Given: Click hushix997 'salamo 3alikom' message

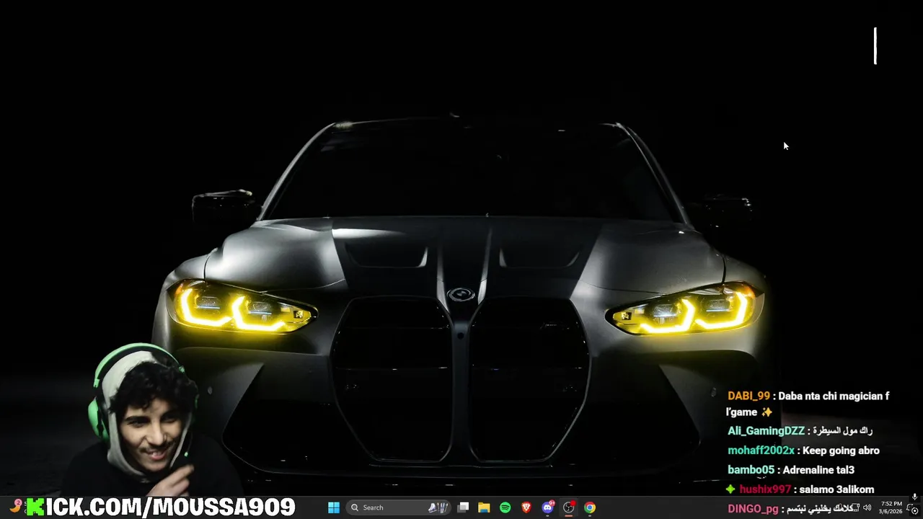Looking at the screenshot, I should (x=800, y=489).
